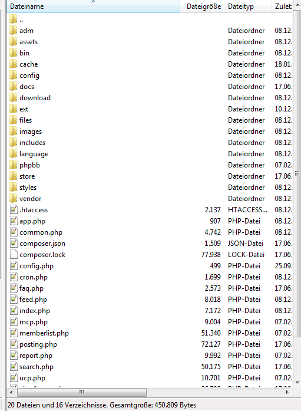Click the 8.018 size of feed.php
This screenshot has height=411, width=301.
213,300
